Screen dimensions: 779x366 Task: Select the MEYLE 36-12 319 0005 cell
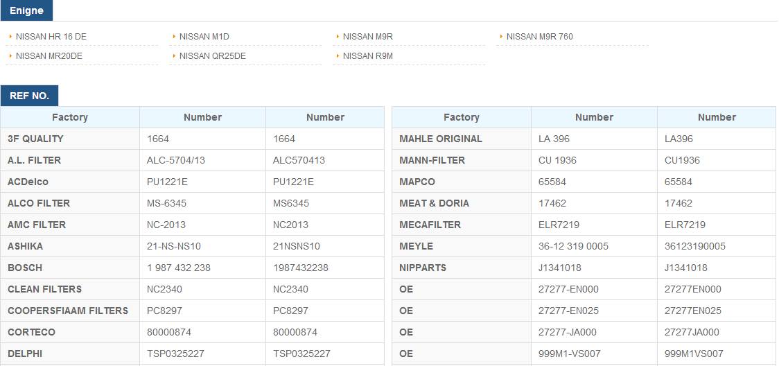click(x=594, y=246)
